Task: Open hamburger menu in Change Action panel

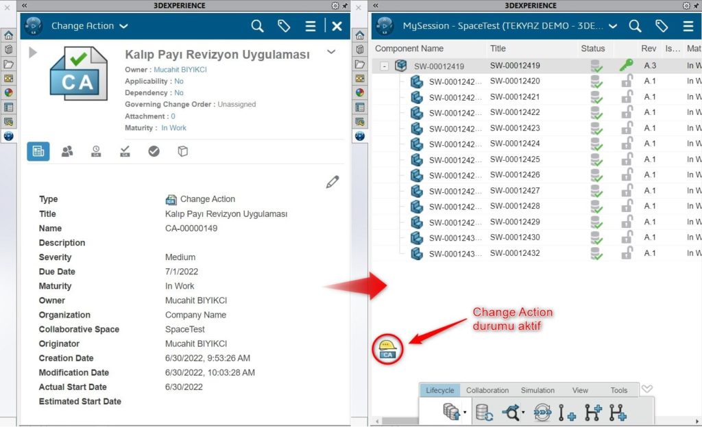Action: tap(311, 26)
